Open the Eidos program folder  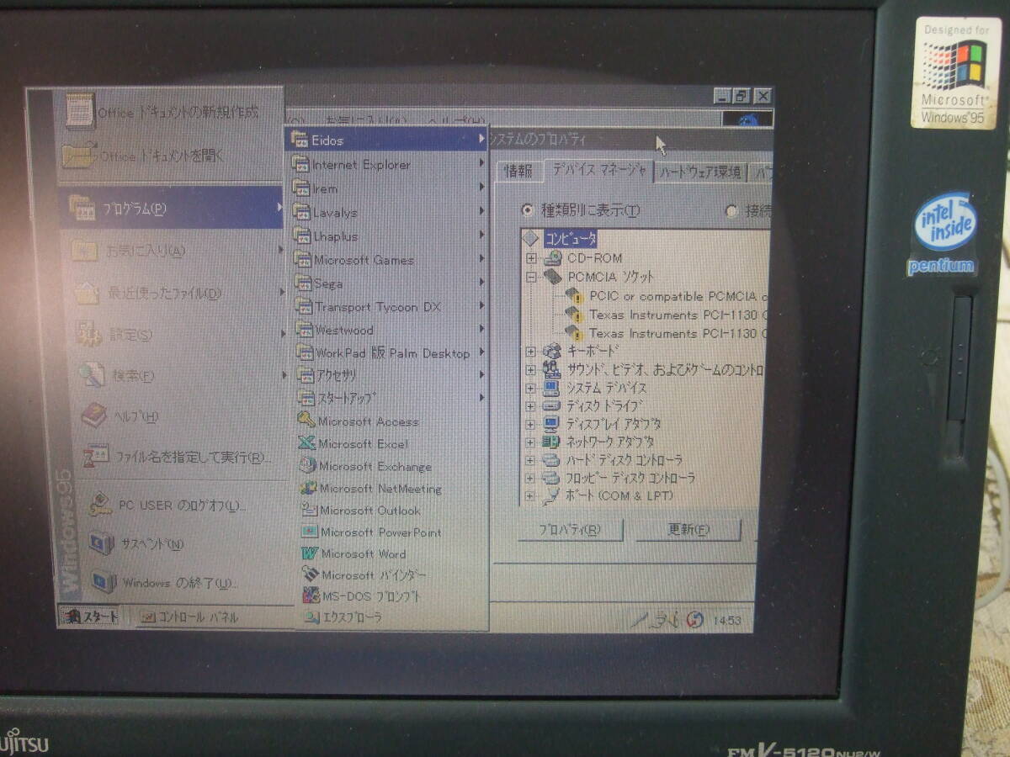click(x=385, y=140)
